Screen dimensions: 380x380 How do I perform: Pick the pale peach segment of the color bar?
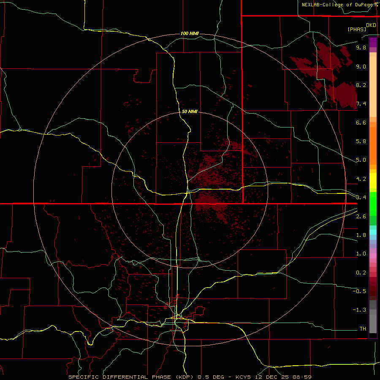(x=373, y=87)
